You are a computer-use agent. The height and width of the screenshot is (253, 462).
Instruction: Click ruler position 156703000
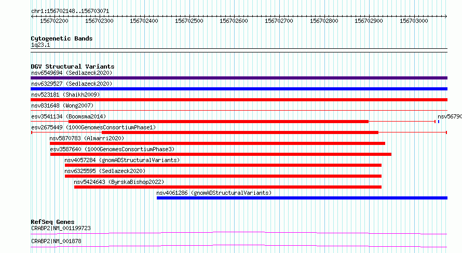pyautogui.click(x=414, y=21)
